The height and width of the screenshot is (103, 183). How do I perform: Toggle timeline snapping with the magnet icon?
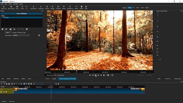pos(24,84)
